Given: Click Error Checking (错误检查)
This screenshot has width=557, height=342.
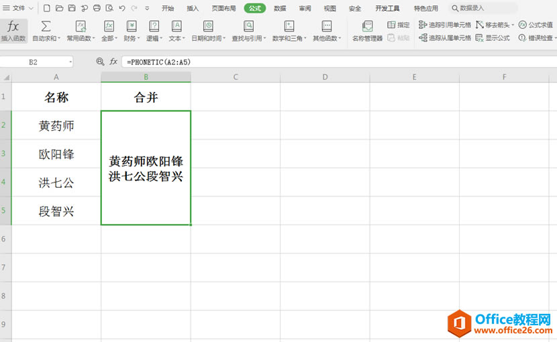Looking at the screenshot, I should (x=537, y=38).
